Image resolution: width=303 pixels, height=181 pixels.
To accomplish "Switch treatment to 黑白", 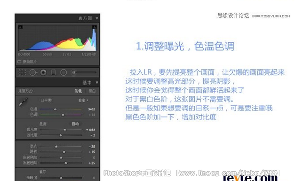I will point(92,91).
